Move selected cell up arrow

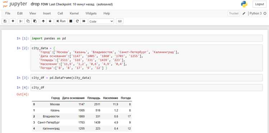[43, 21]
